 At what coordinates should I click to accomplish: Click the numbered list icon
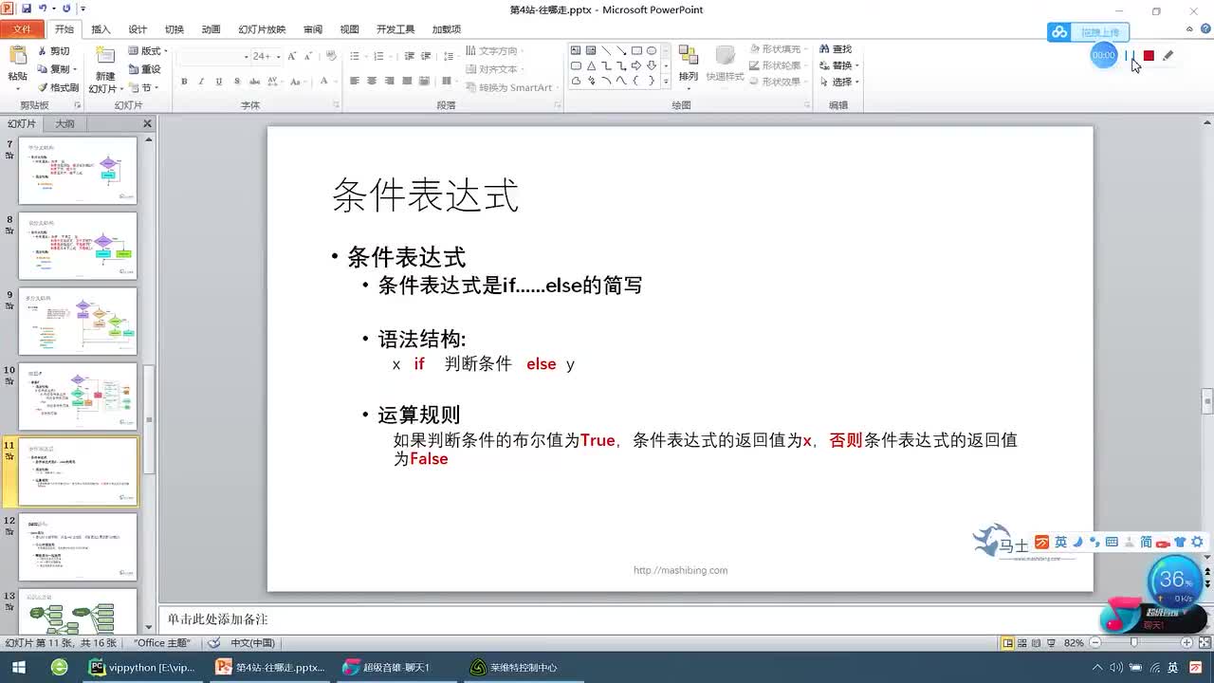coord(380,57)
